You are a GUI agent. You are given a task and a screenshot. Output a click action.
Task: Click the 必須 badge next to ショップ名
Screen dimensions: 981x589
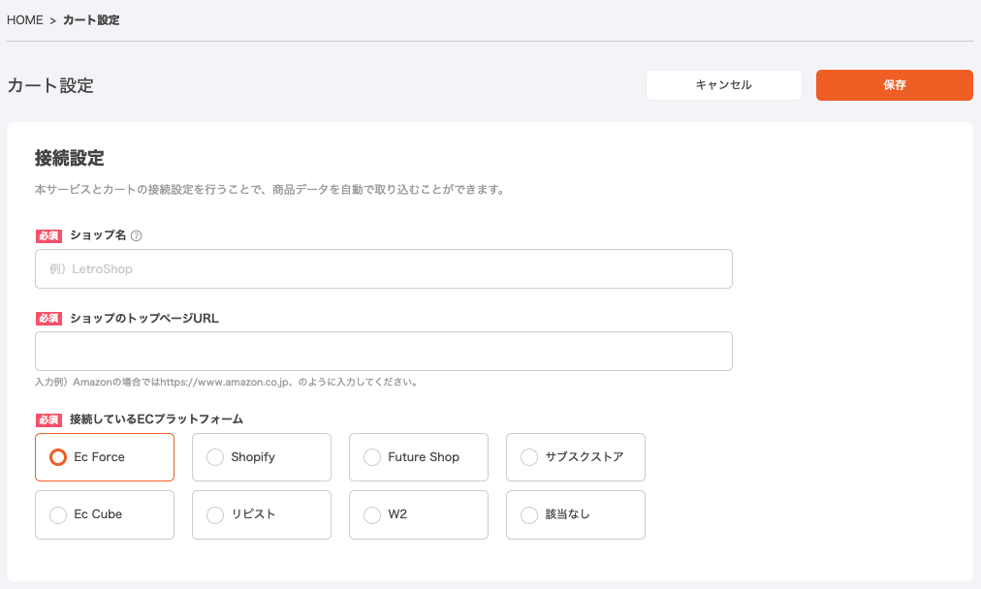tap(49, 234)
